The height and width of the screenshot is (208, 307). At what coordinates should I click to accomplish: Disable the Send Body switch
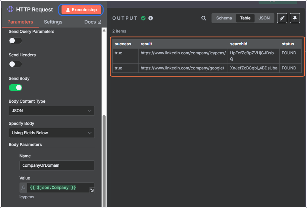15,88
